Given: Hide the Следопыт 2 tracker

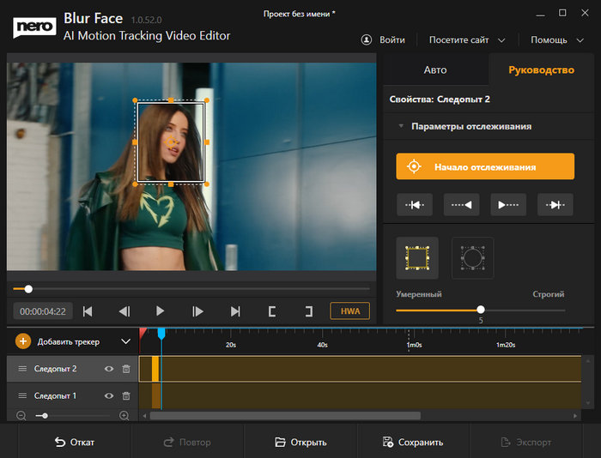Looking at the screenshot, I should [x=109, y=369].
